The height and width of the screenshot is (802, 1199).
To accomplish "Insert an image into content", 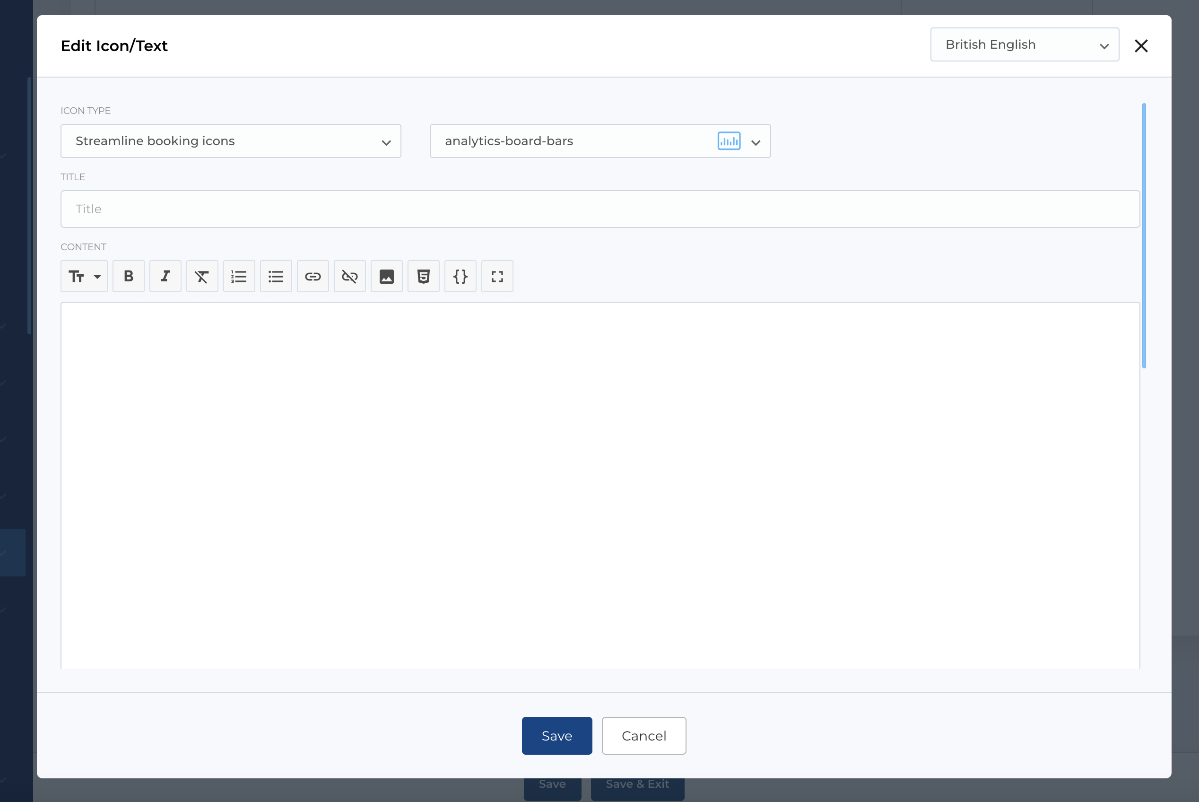I will click(386, 276).
